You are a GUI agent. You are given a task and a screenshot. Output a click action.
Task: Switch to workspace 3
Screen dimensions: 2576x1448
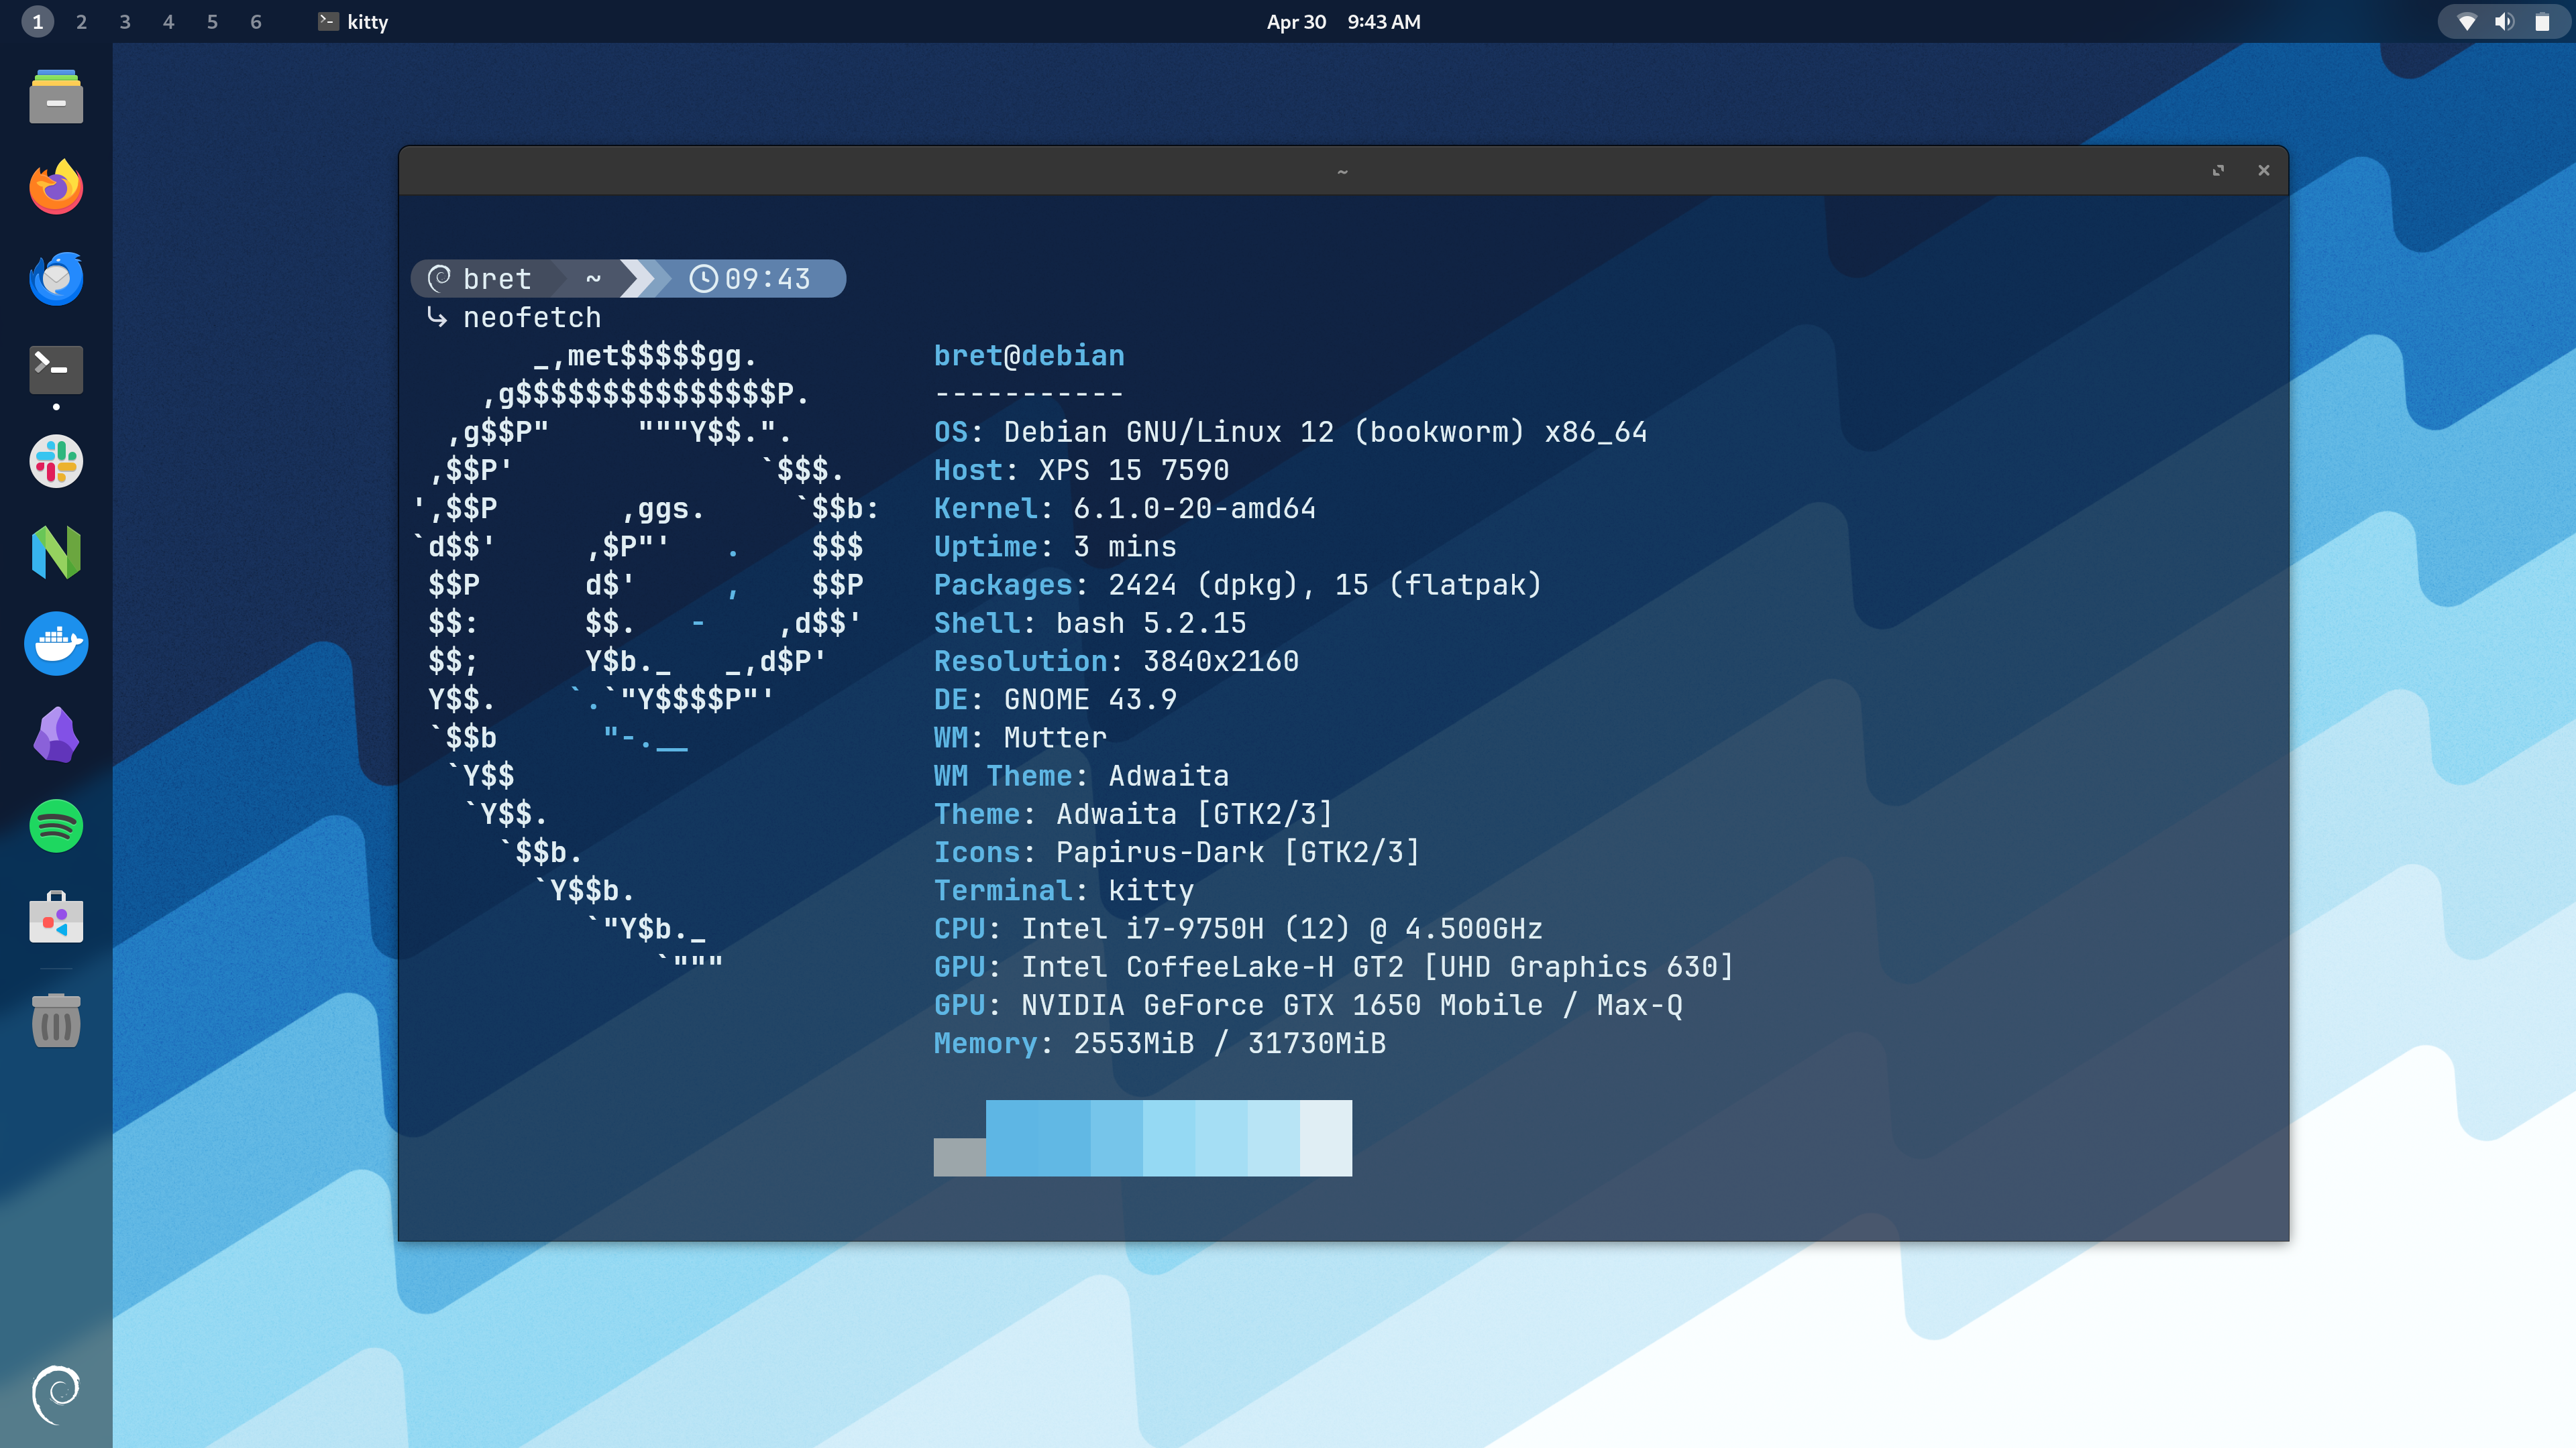point(125,22)
